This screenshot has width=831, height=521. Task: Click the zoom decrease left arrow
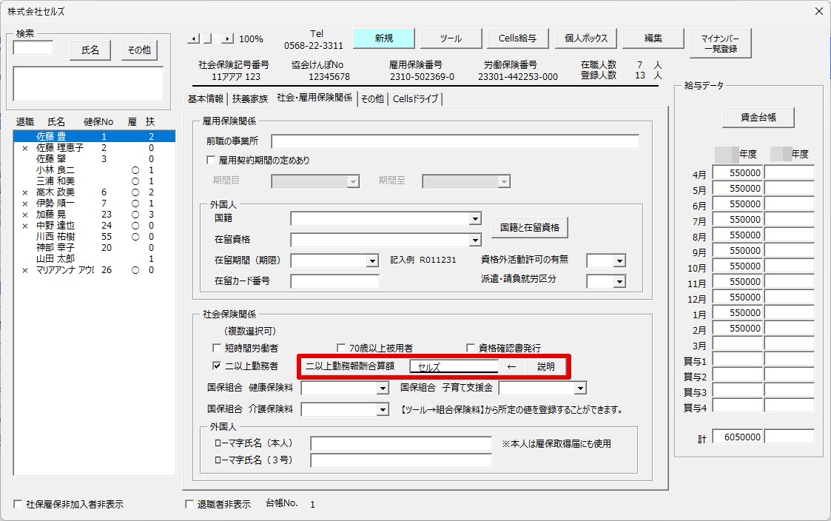pyautogui.click(x=194, y=38)
